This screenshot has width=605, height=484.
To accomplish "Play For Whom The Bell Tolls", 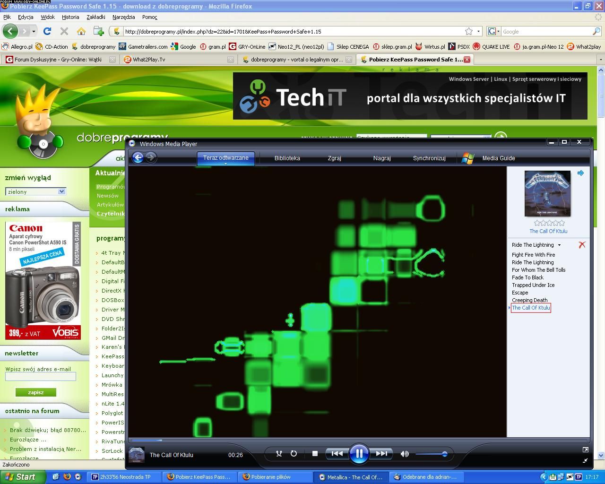I will pos(538,270).
